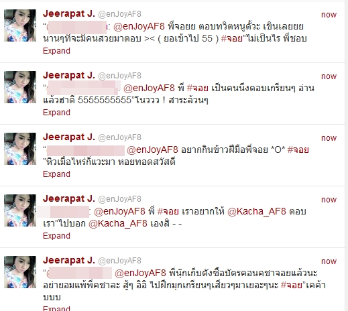Open Jeerapat J. name in first tweet
Viewport: 348px width, 311px height.
pos(69,14)
